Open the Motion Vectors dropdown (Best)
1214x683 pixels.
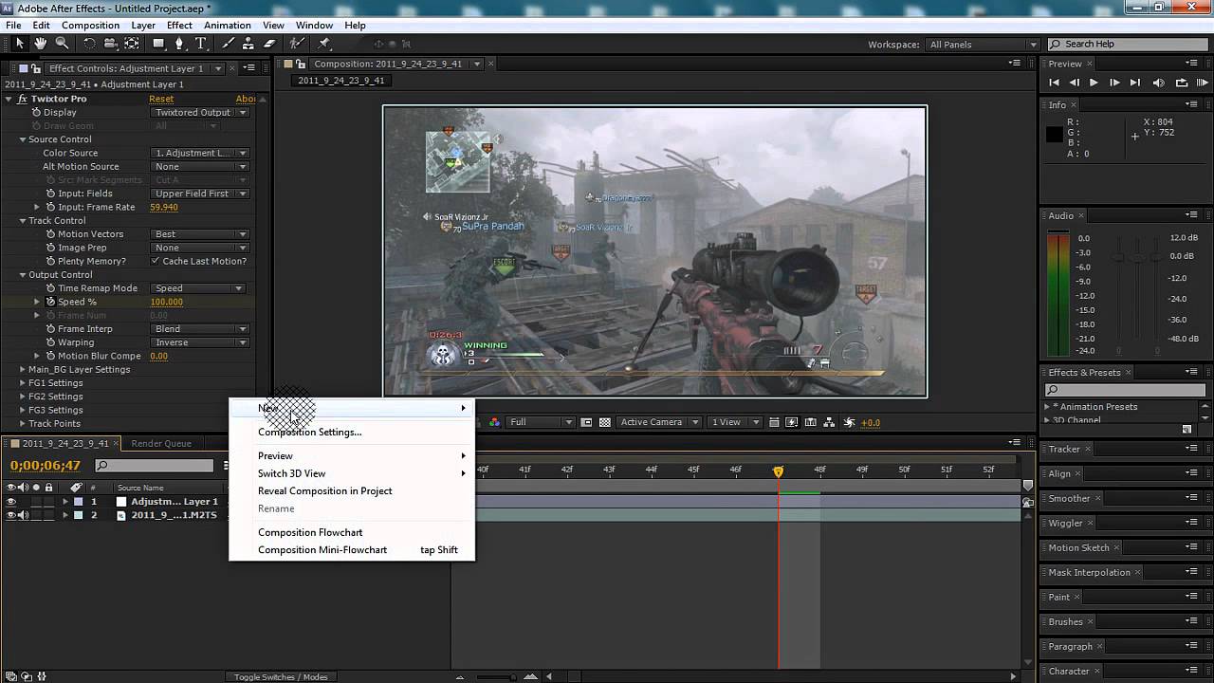click(200, 234)
